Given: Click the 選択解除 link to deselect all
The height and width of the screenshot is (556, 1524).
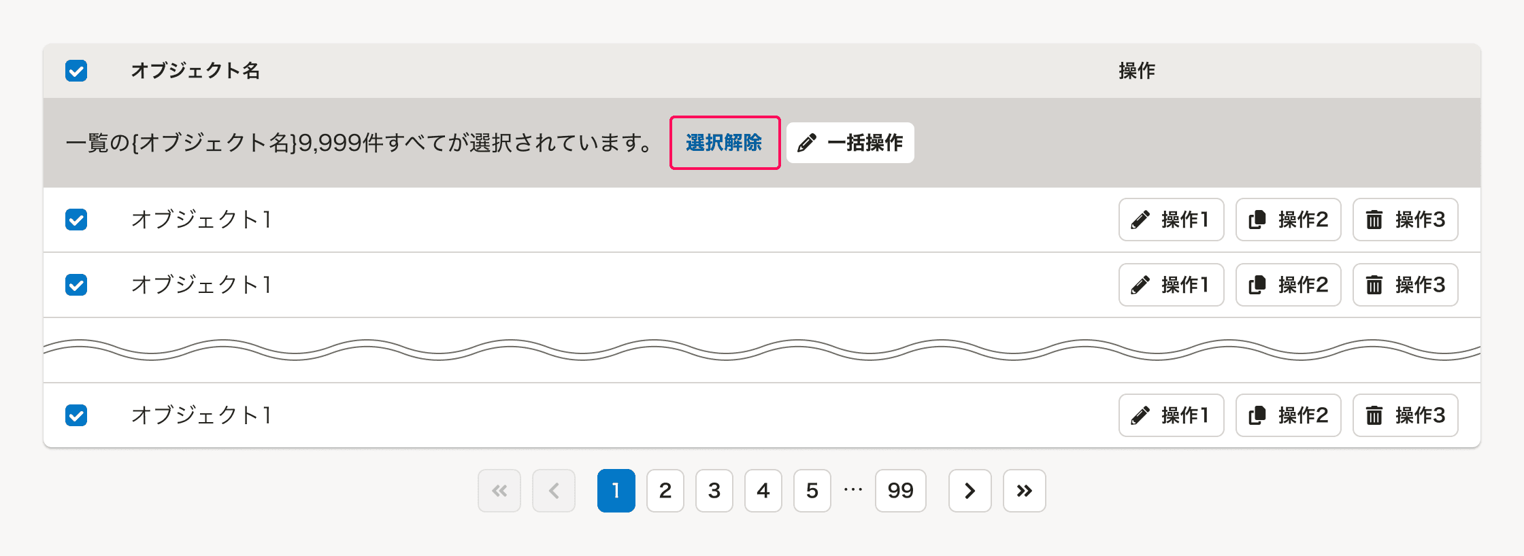Looking at the screenshot, I should [x=724, y=143].
